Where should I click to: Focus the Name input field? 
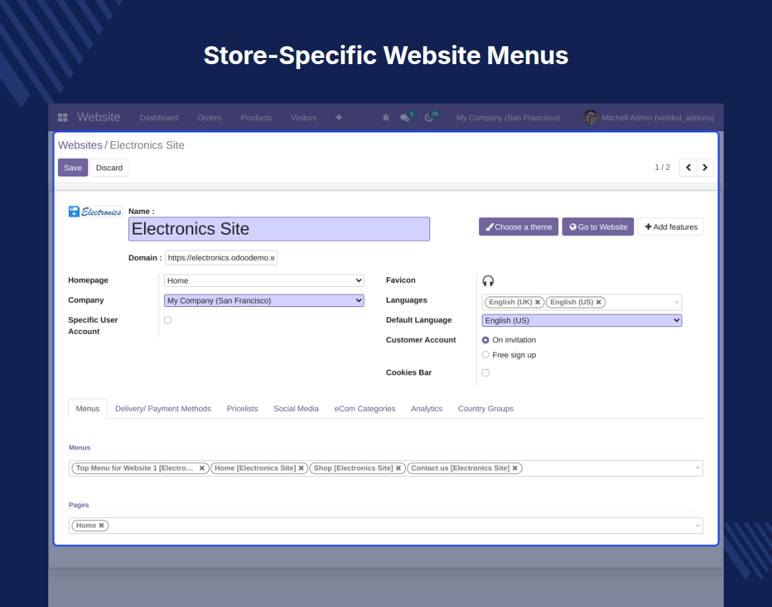(279, 229)
